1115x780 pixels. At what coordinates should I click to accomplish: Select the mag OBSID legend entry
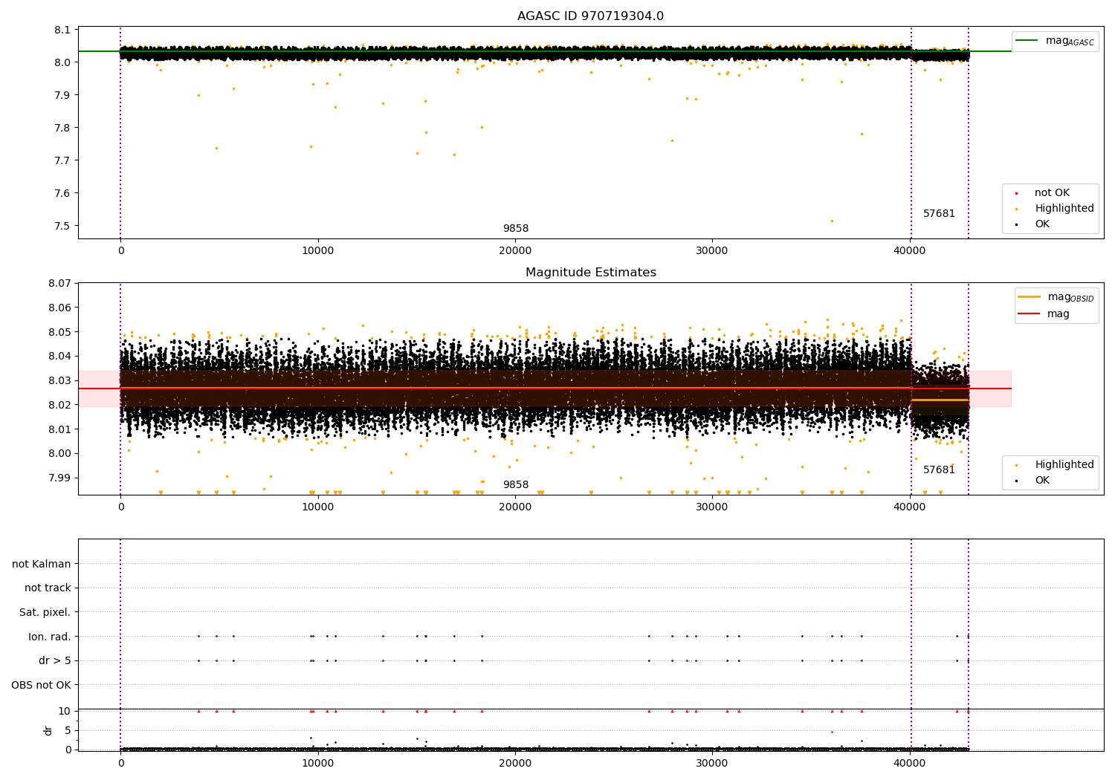[1056, 297]
